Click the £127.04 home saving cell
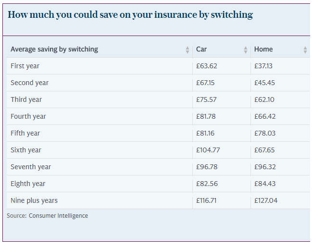The image size is (312, 248). [266, 200]
